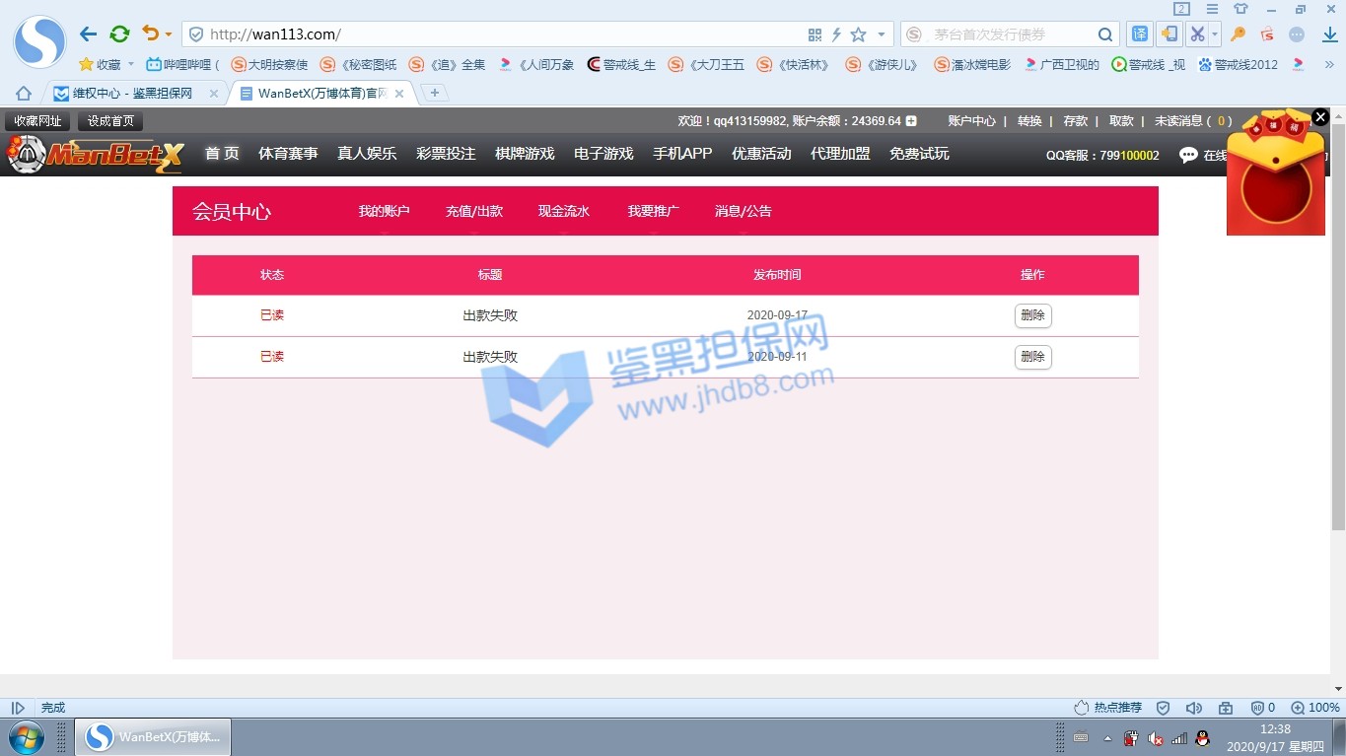Image resolution: width=1346 pixels, height=756 pixels.
Task: Open the QR code icon in address bar
Action: pos(815,34)
